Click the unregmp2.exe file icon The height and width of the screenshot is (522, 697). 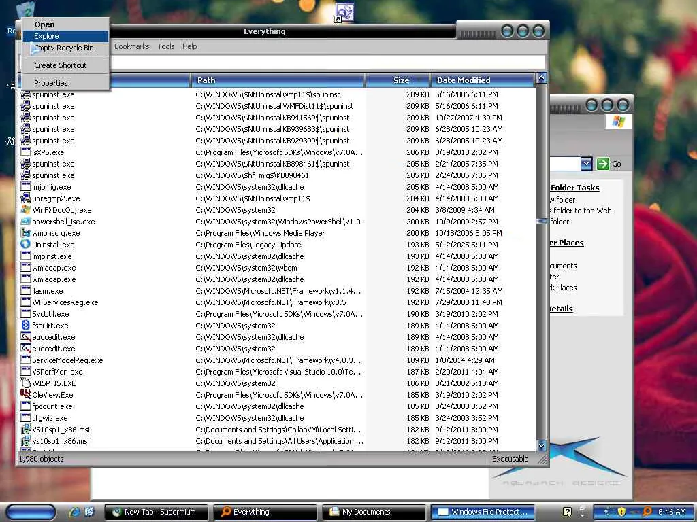pos(25,198)
